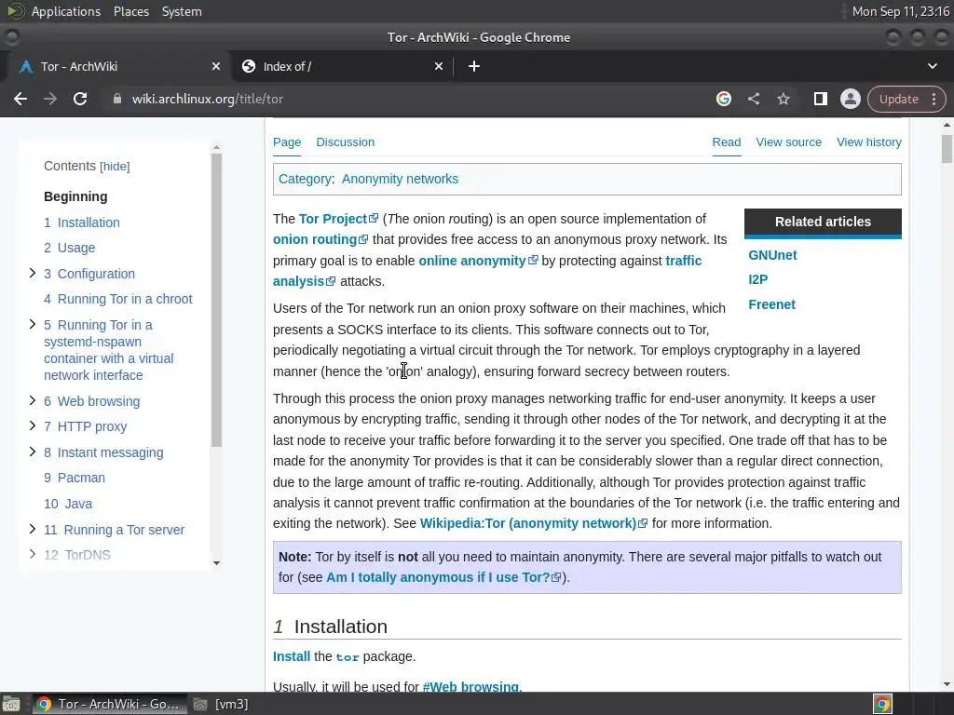The height and width of the screenshot is (715, 954).
Task: Open the Anonymity networks category link
Action: 400,179
